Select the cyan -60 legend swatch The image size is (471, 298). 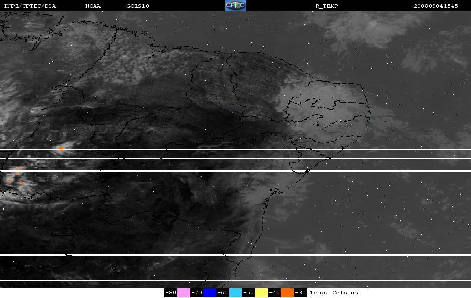235,293
